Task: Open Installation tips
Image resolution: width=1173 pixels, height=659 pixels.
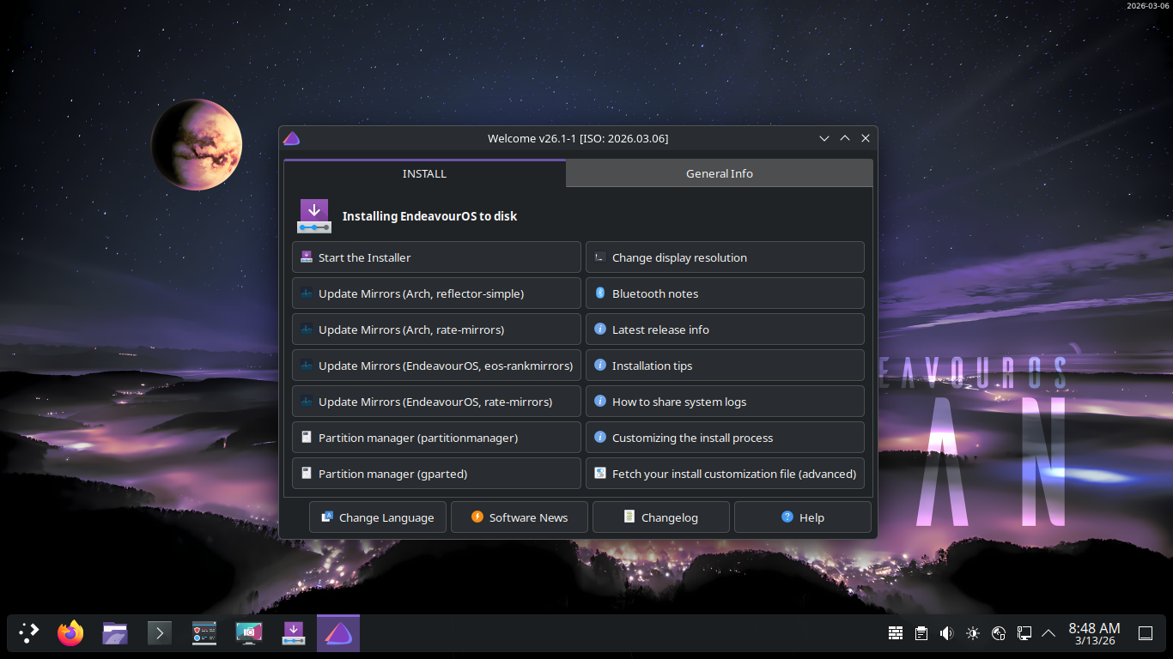Action: click(725, 366)
